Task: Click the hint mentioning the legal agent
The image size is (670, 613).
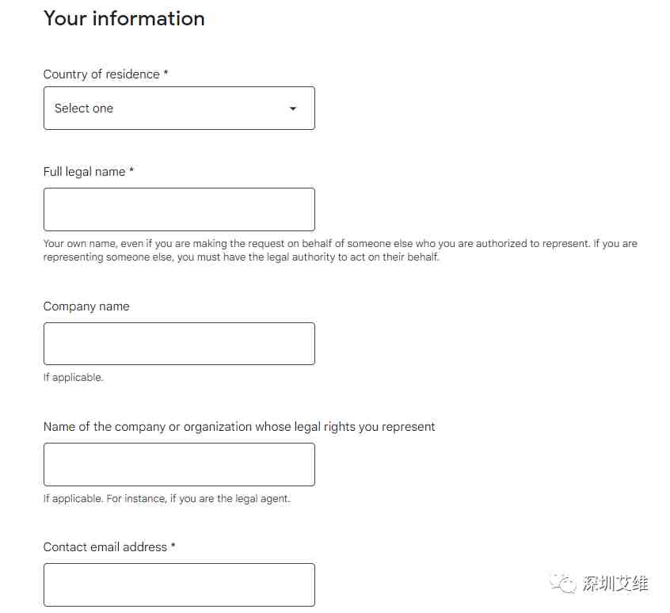Action: (166, 498)
